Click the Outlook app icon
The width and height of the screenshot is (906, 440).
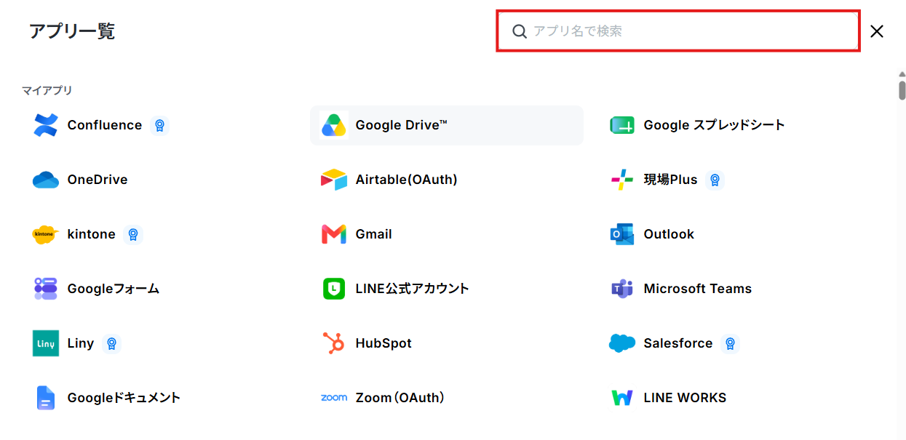[622, 234]
